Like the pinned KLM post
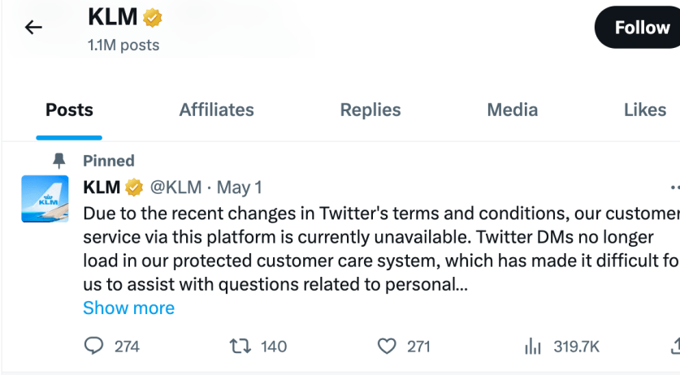Screen dimensions: 680x375 coord(387,346)
